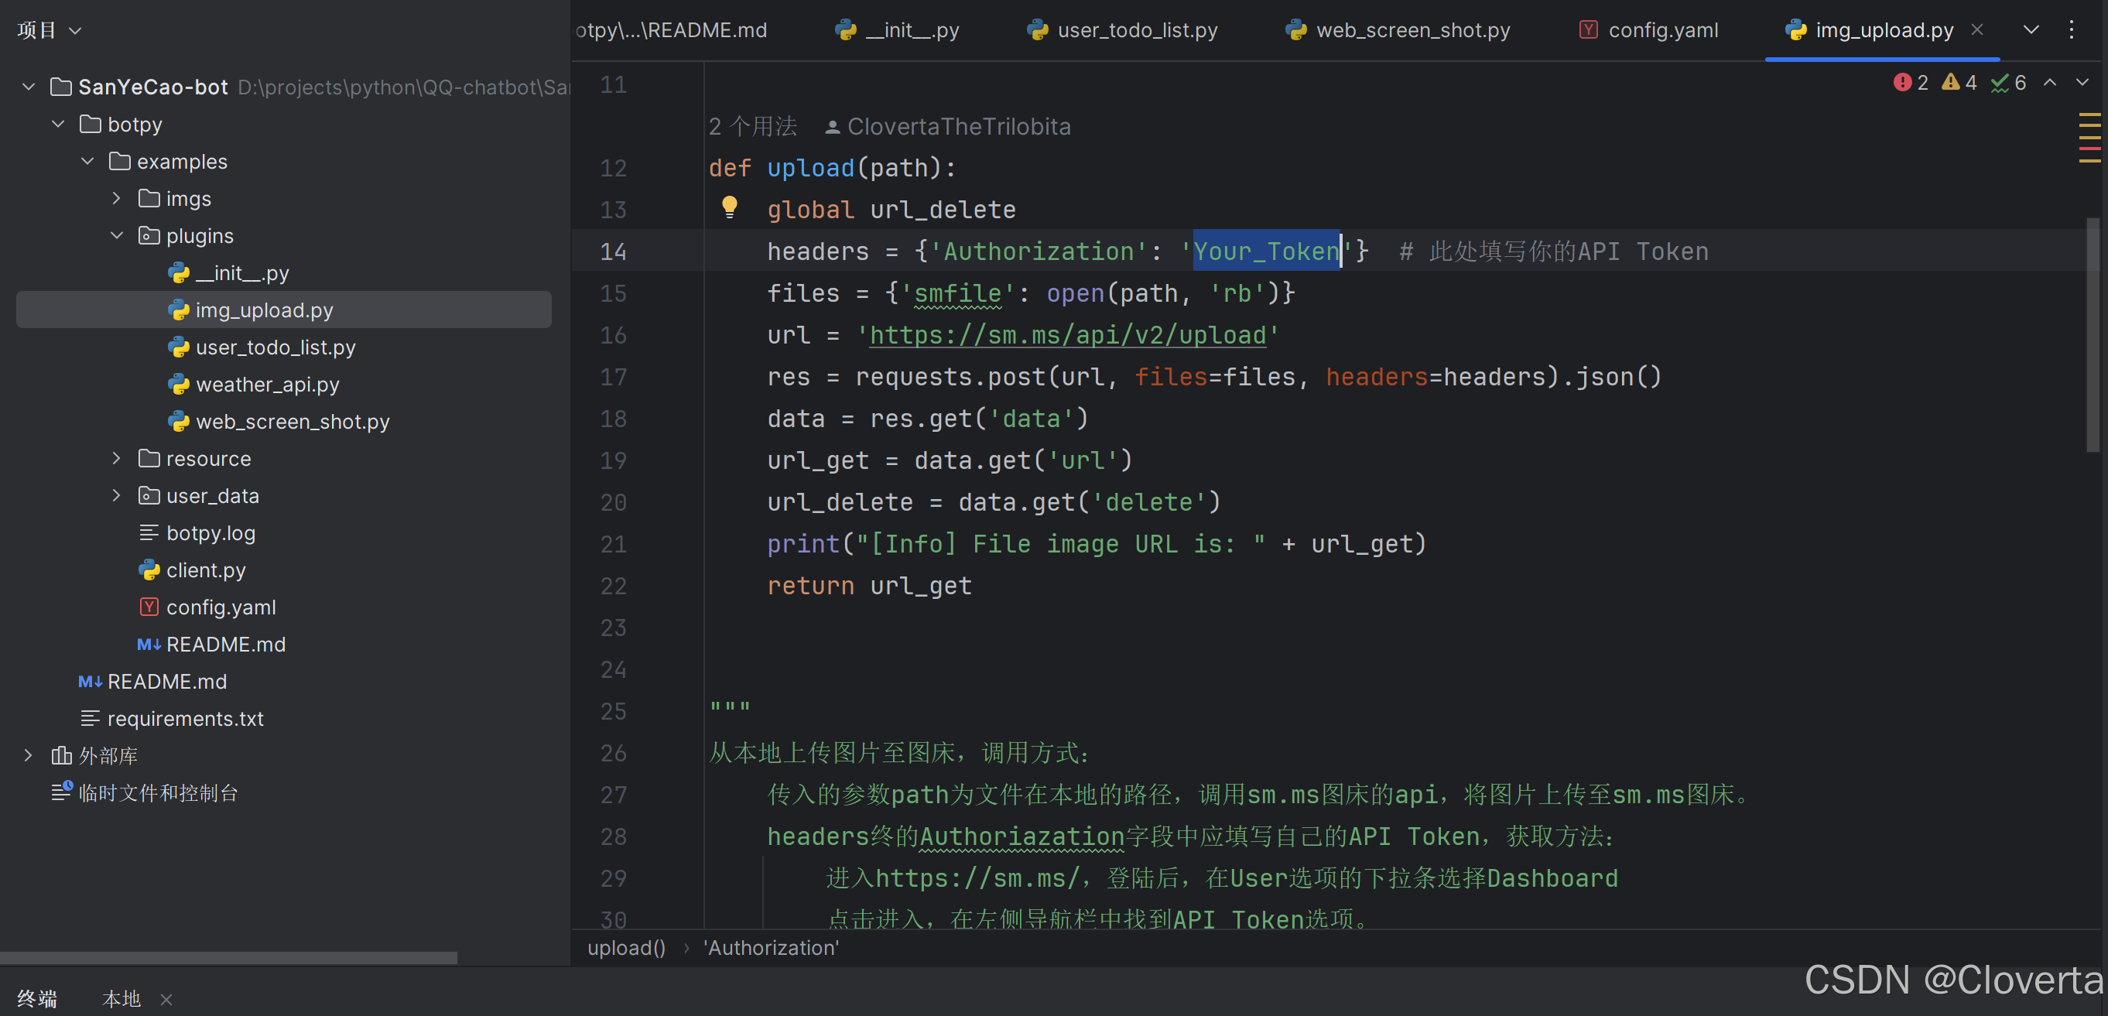Open editor tabs more-options kebab menu

click(2071, 30)
